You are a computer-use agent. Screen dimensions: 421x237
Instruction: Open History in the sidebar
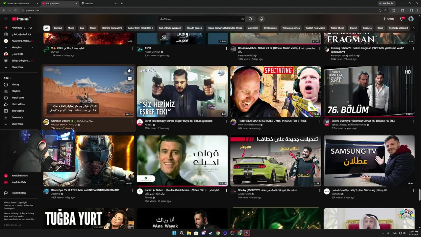pyautogui.click(x=15, y=85)
